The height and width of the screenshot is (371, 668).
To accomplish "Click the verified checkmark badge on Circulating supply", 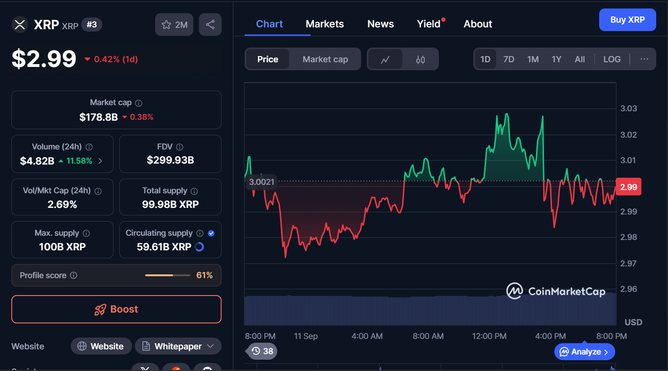I will pyautogui.click(x=211, y=233).
